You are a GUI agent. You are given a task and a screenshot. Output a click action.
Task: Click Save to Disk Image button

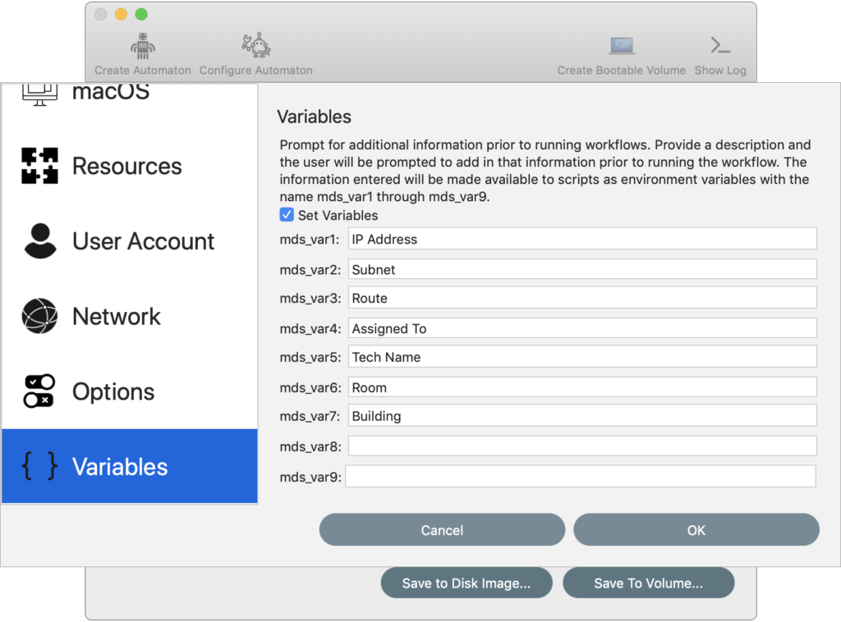click(466, 583)
